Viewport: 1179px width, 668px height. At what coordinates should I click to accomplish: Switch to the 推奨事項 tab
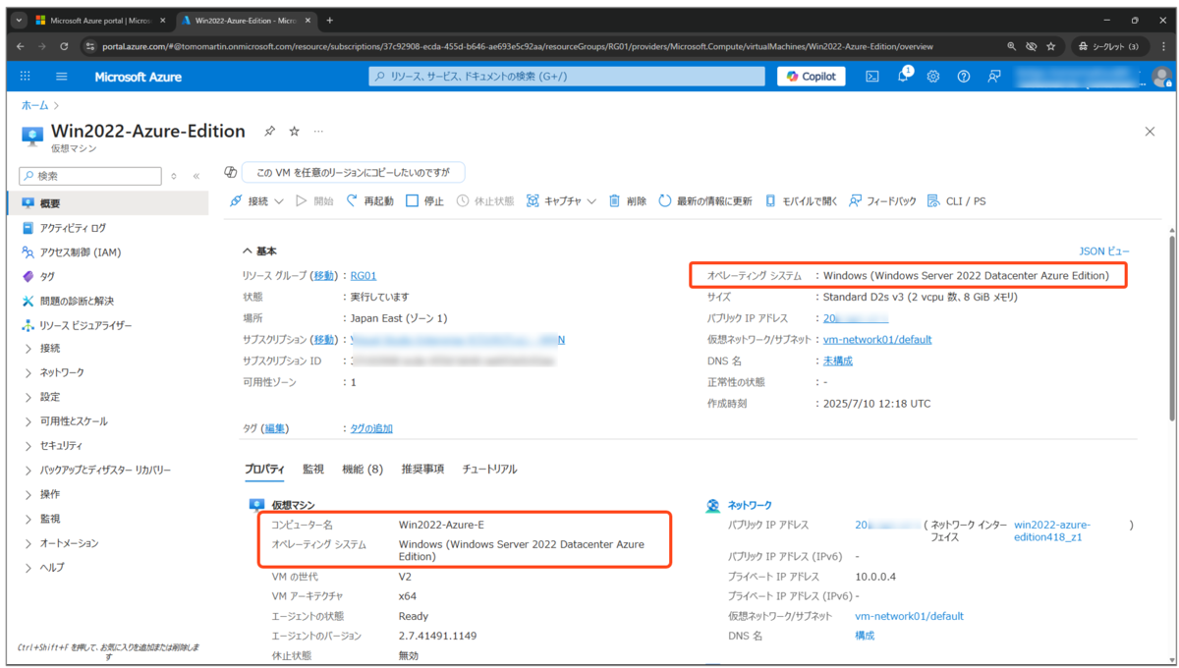422,470
